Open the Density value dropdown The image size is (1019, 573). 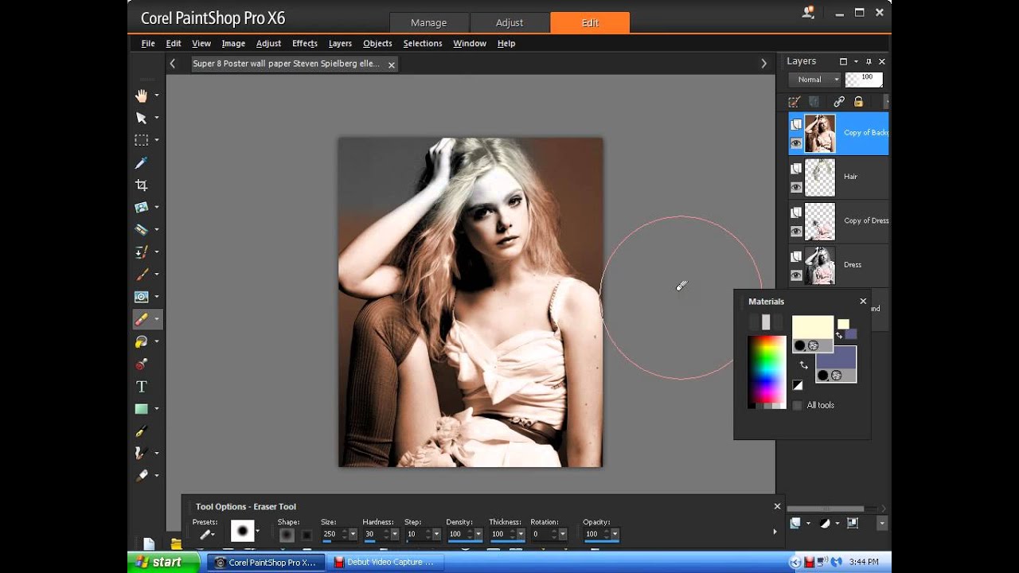[x=479, y=534]
